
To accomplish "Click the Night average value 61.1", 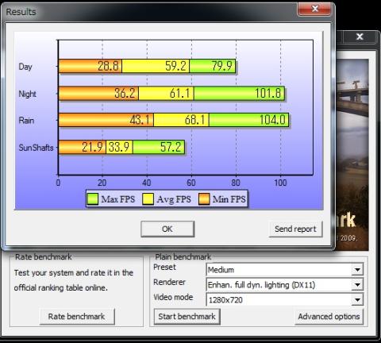I will point(180,93).
